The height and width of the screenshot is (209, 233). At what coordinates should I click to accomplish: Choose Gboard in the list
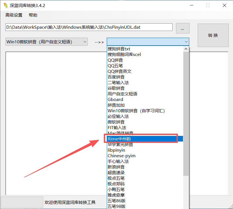pyautogui.click(x=145, y=100)
